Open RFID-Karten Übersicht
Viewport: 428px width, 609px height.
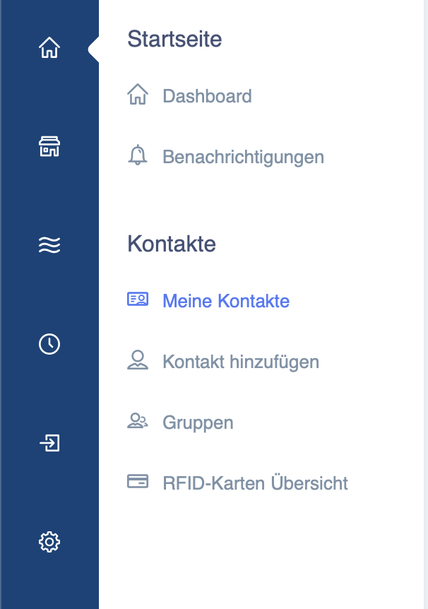click(x=255, y=483)
